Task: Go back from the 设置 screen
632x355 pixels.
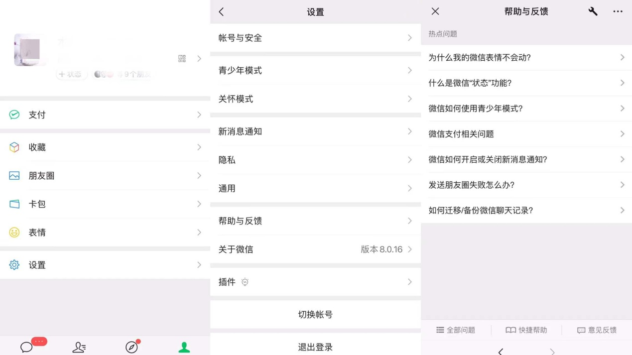Action: pyautogui.click(x=221, y=11)
